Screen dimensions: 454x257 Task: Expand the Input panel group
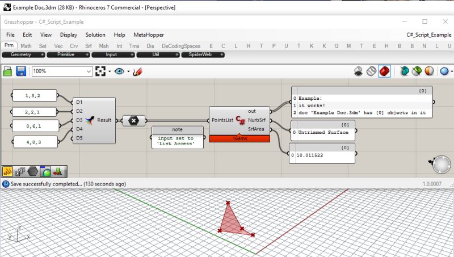(x=113, y=54)
